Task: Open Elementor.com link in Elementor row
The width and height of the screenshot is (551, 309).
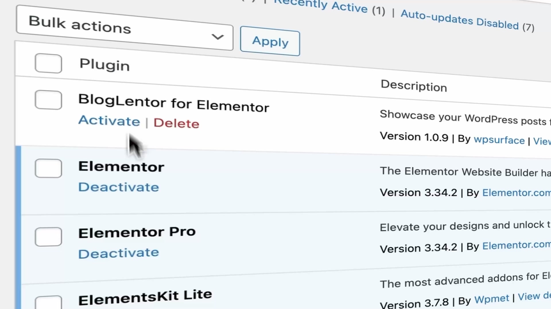Action: tap(517, 193)
